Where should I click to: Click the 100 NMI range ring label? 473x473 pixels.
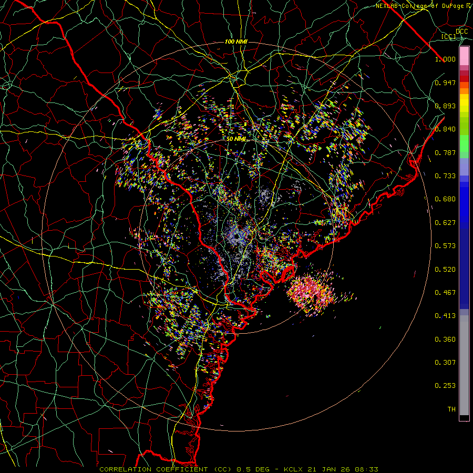click(x=236, y=42)
